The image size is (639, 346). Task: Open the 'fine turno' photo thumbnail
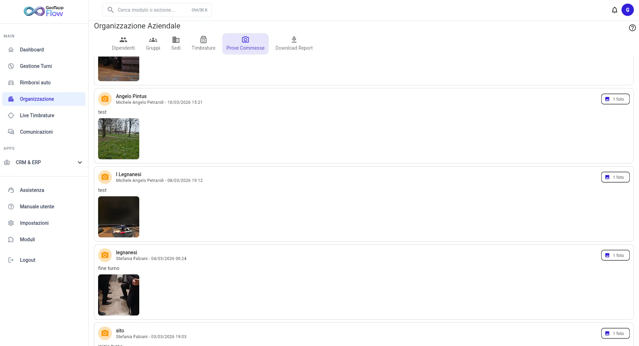point(119,295)
